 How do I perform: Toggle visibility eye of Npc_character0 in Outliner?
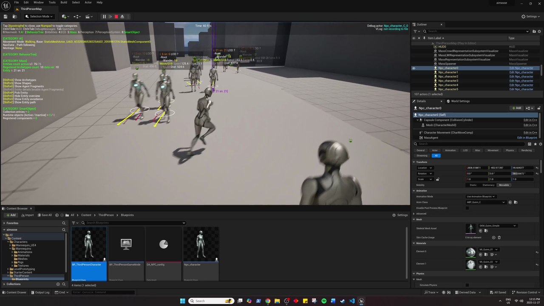point(414,68)
